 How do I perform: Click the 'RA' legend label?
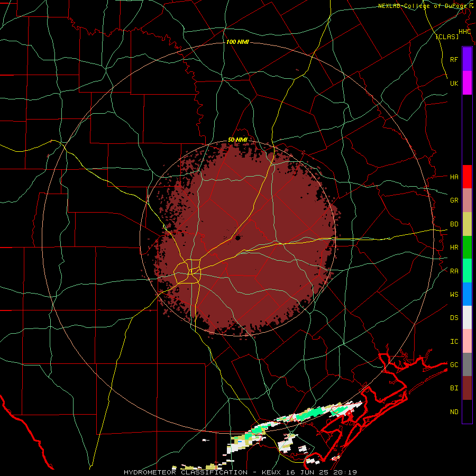[454, 271]
